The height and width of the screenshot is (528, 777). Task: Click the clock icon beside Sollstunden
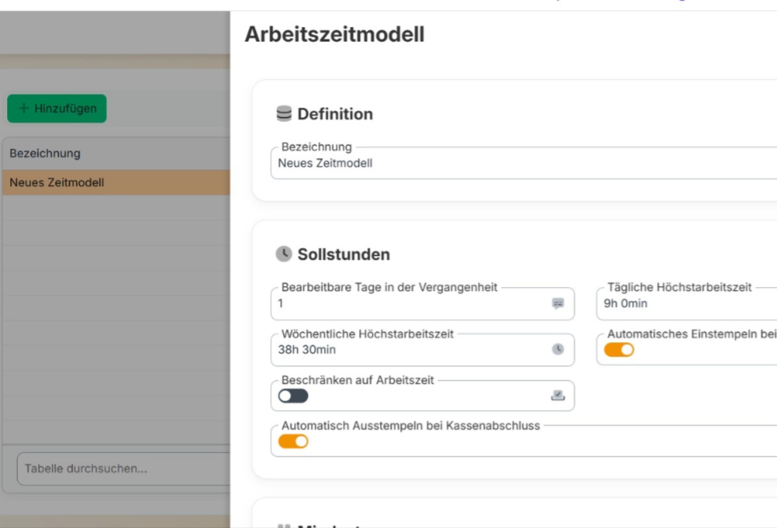[284, 253]
